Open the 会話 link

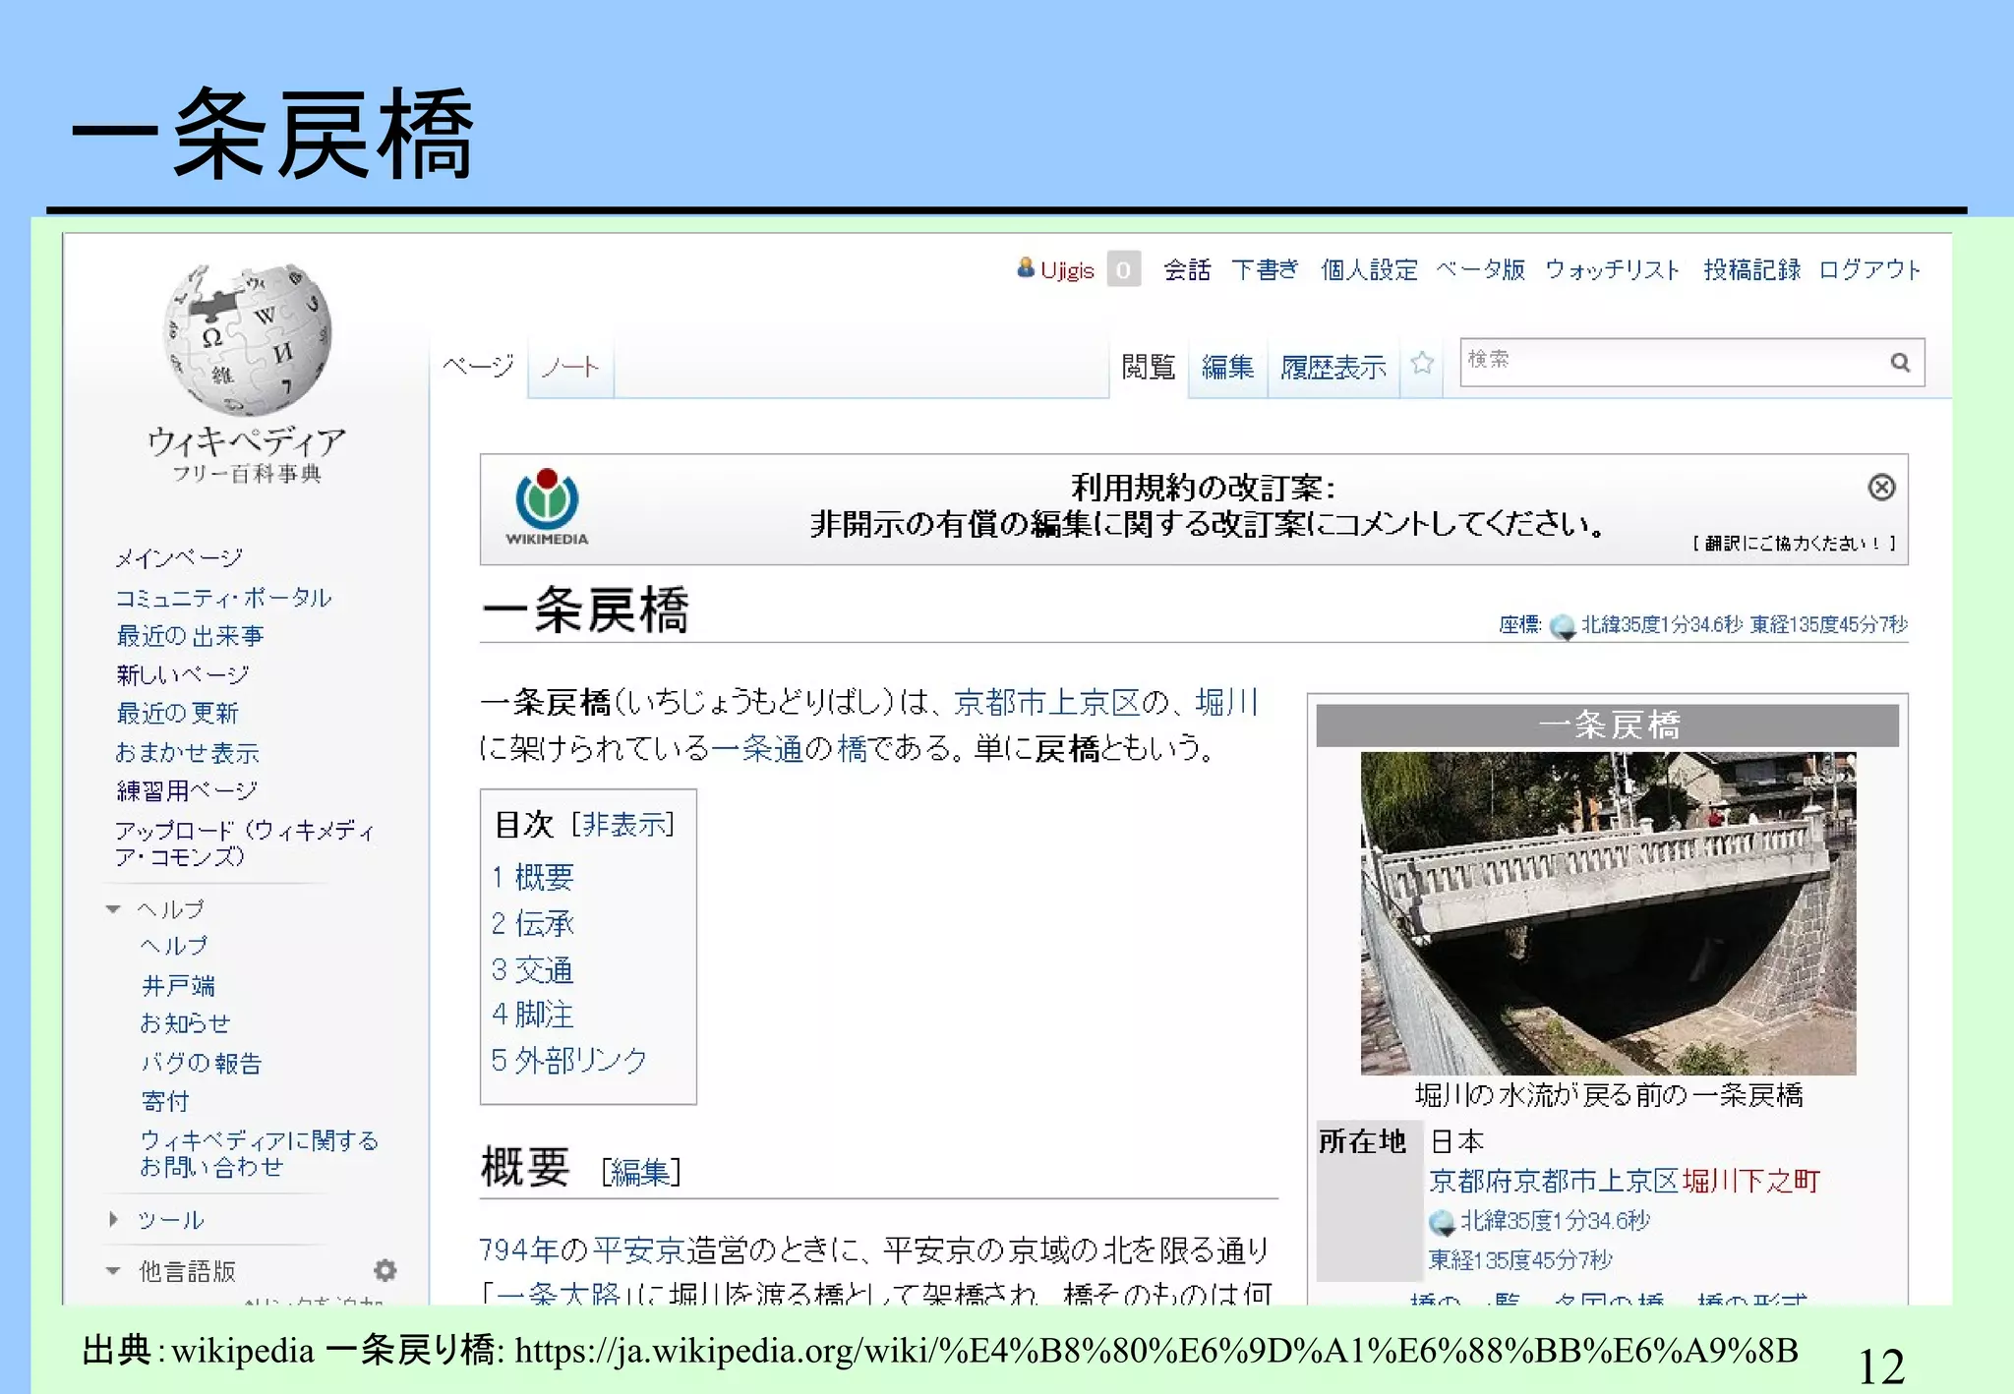click(x=1187, y=270)
